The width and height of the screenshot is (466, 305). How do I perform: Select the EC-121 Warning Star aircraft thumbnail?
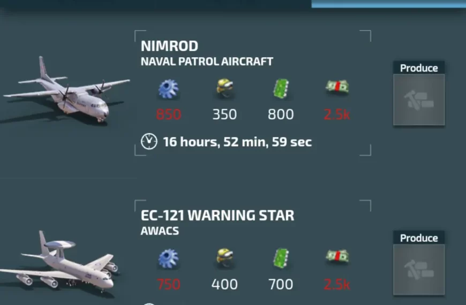pos(59,261)
